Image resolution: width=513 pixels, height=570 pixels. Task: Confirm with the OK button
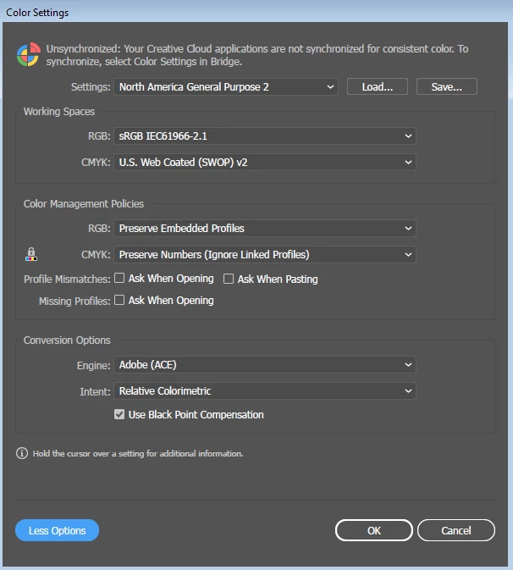[x=374, y=530]
